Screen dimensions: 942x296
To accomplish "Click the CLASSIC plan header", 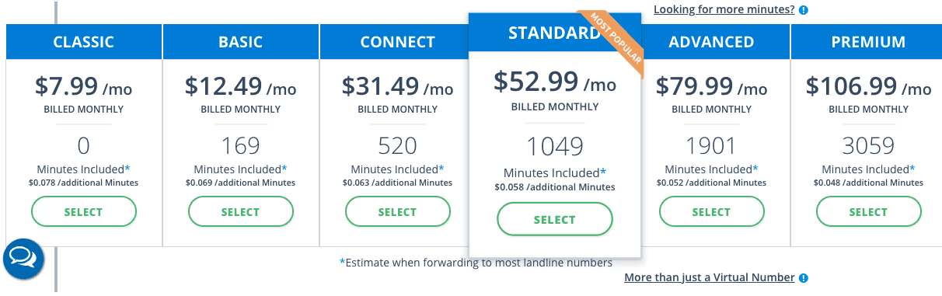I will pos(84,42).
